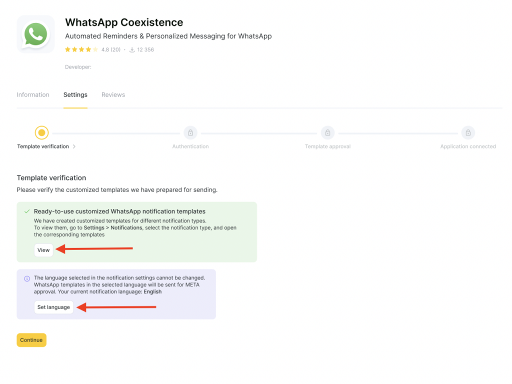This screenshot has width=512, height=384.
Task: Click the Template verification step label
Action: pyautogui.click(x=43, y=146)
